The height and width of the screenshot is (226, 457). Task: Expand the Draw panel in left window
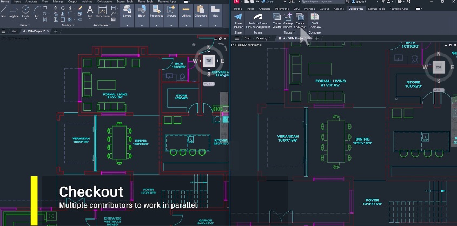pos(25,25)
